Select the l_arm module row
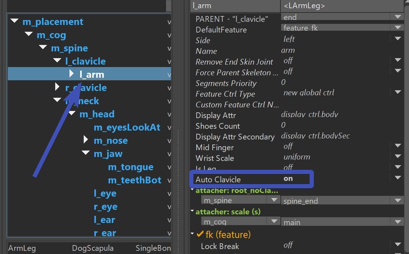Image resolution: width=409 pixels, height=254 pixels. [x=89, y=74]
